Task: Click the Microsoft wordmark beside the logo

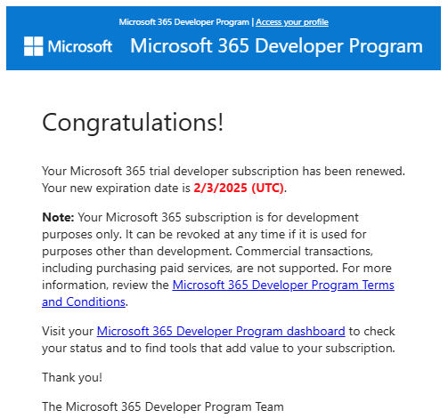Action: 80,46
